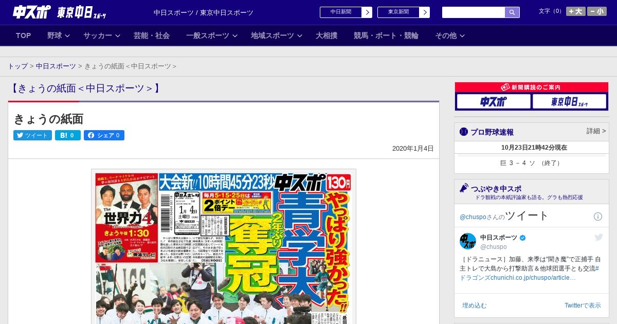This screenshot has height=324, width=617.
Task: Open chunichi.co.jp article link in tweet
Action: pos(533,278)
